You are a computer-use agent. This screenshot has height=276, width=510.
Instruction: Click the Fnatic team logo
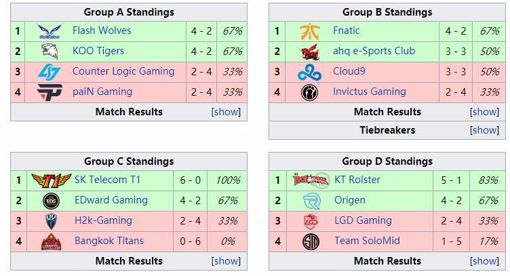[x=310, y=31]
